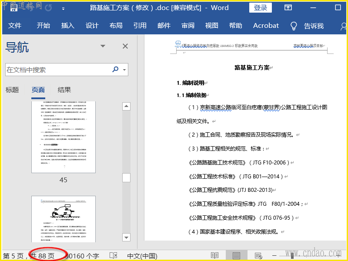Click the line 《公路路基施工技术规范》 (JTG F10-2006)

tap(239, 163)
